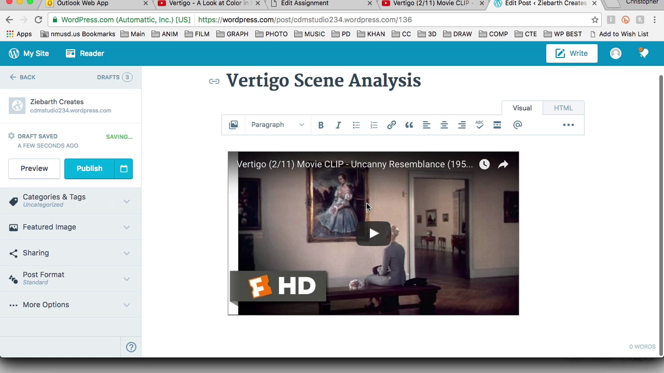Screen dimensions: 664x373
Task: Open the PHOTO bookmarks folder
Action: coord(271,34)
